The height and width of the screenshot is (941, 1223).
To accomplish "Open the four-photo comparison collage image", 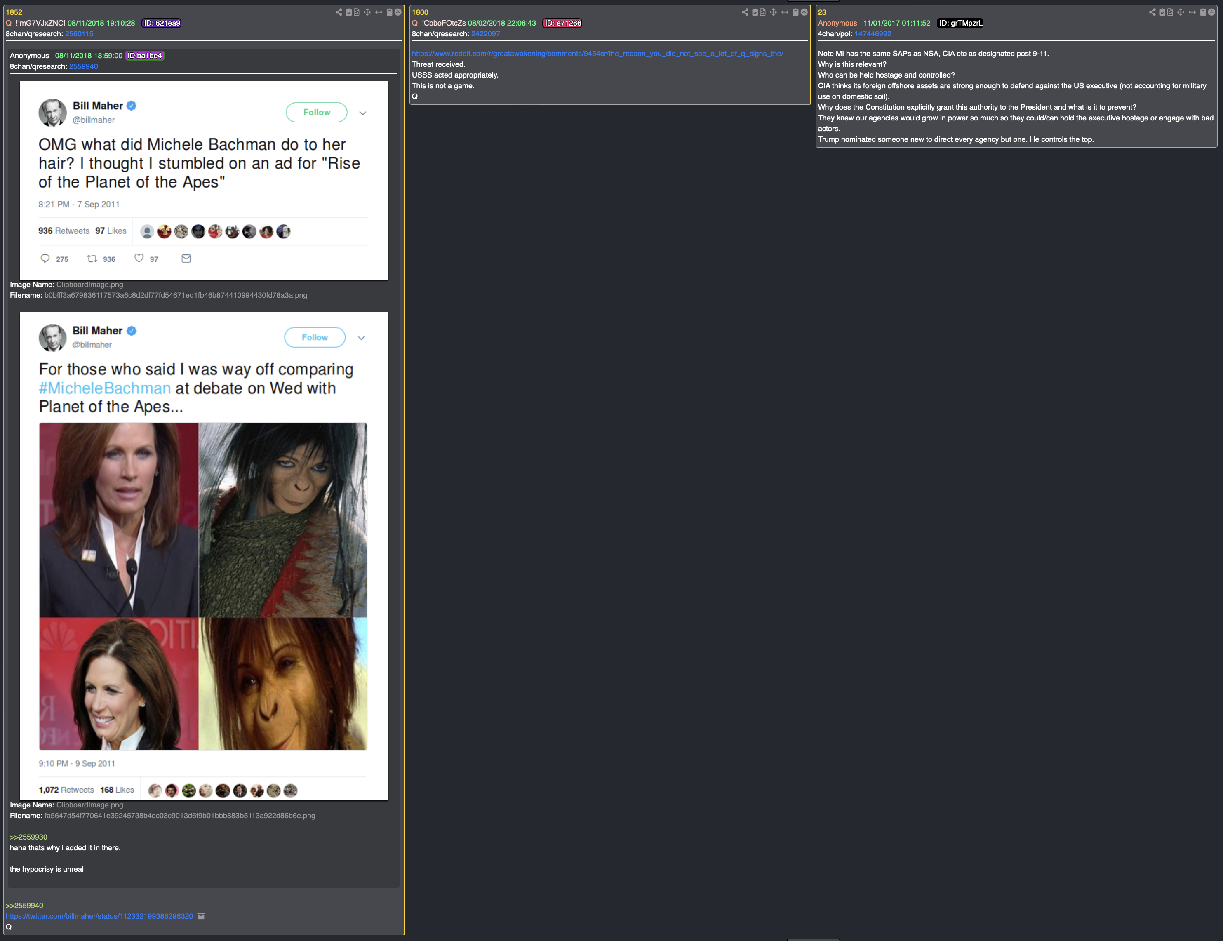I will point(203,586).
